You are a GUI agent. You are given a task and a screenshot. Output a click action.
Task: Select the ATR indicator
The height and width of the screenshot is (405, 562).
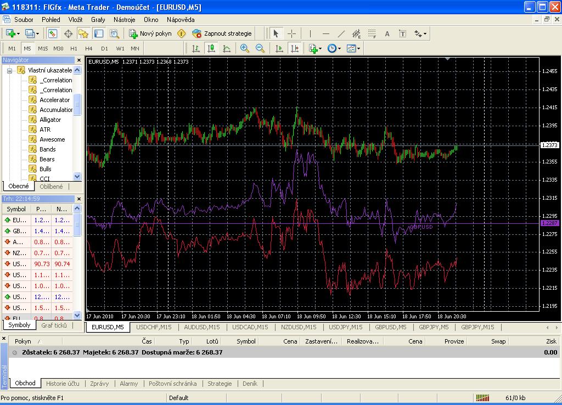click(45, 130)
